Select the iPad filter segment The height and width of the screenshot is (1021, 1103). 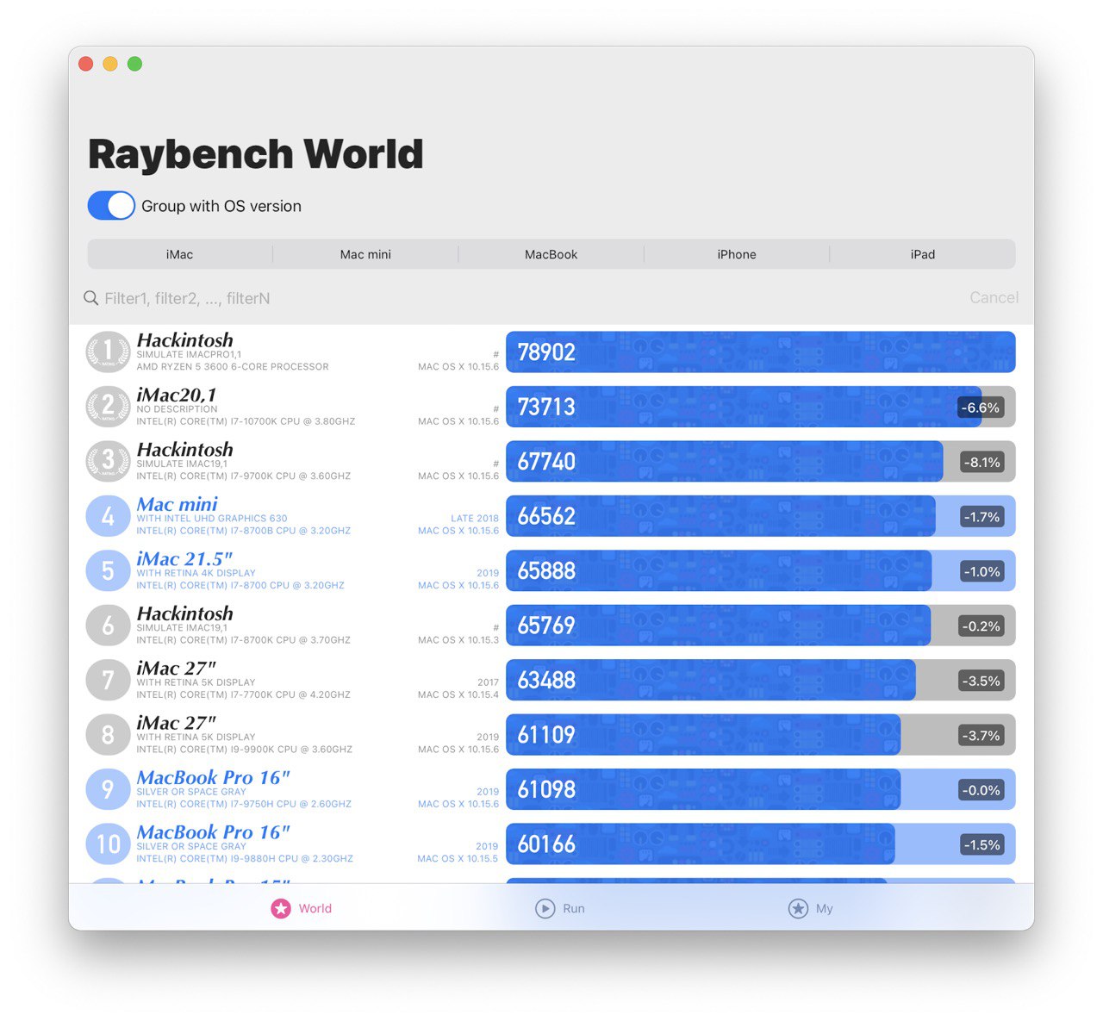923,254
